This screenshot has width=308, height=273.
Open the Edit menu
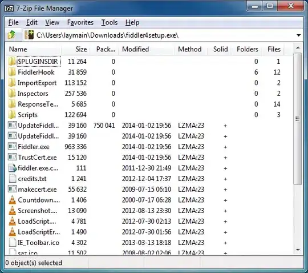pos(31,22)
